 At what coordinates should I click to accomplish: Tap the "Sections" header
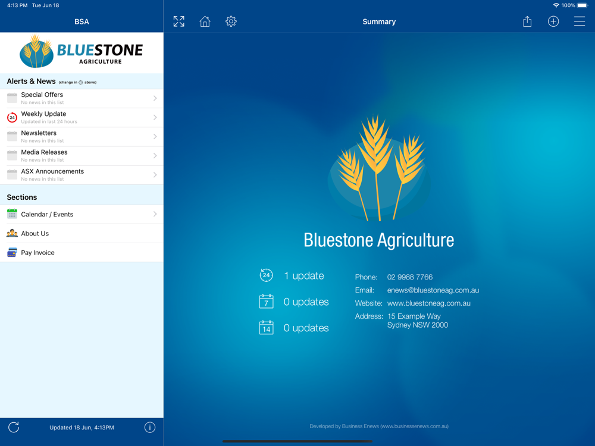pyautogui.click(x=21, y=197)
